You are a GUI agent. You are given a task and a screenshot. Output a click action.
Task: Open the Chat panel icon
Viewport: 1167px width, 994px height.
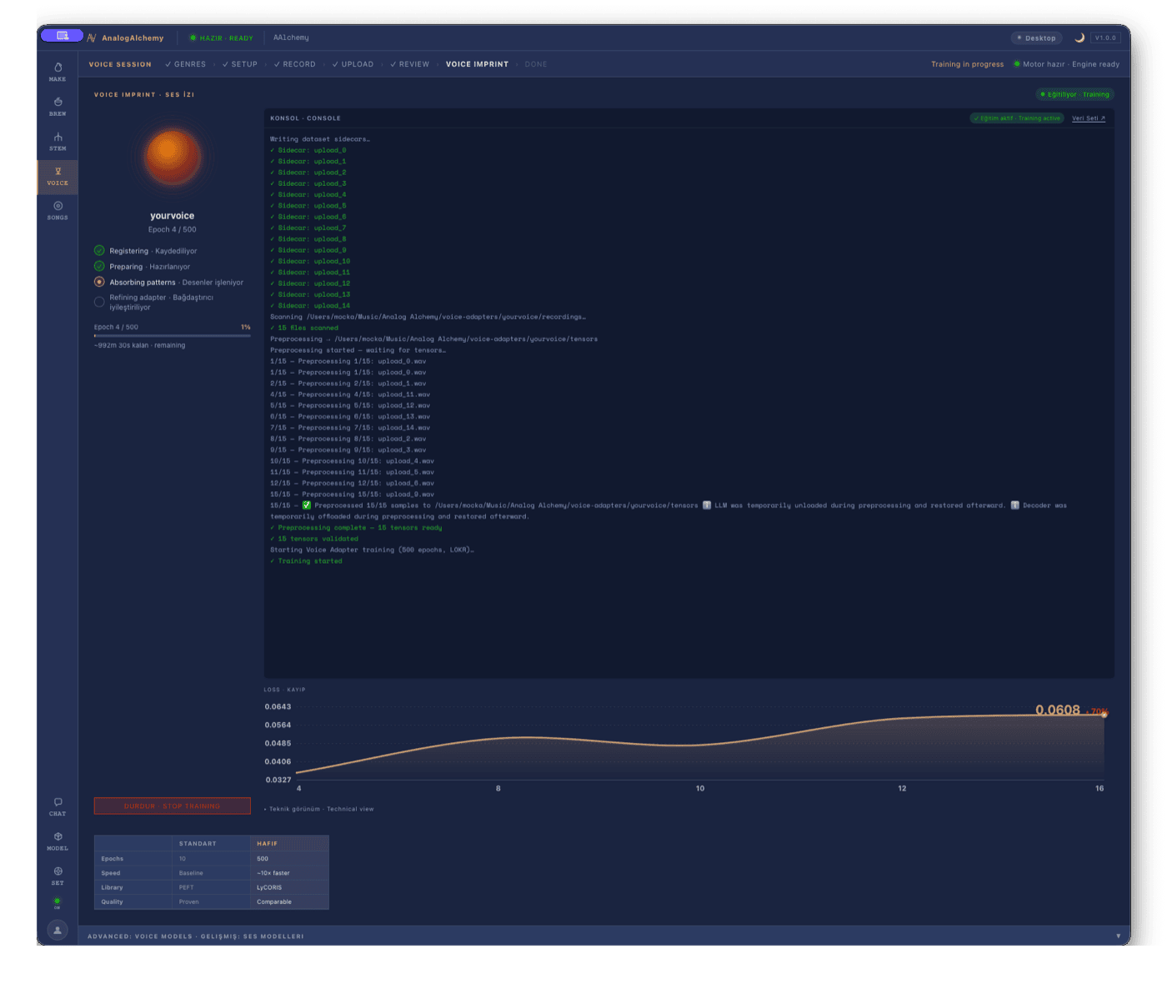(58, 806)
